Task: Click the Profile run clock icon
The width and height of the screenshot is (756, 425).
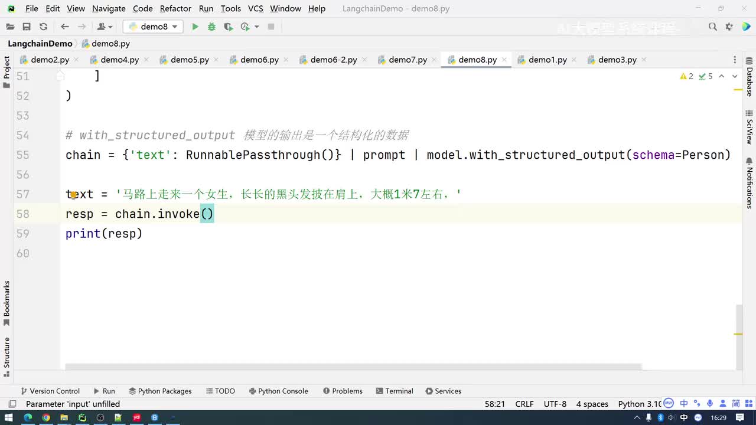Action: [x=245, y=27]
